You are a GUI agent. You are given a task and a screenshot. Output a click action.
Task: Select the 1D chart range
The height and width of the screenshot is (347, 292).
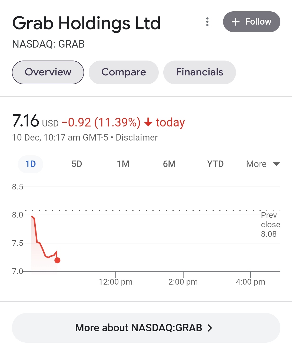(x=31, y=164)
